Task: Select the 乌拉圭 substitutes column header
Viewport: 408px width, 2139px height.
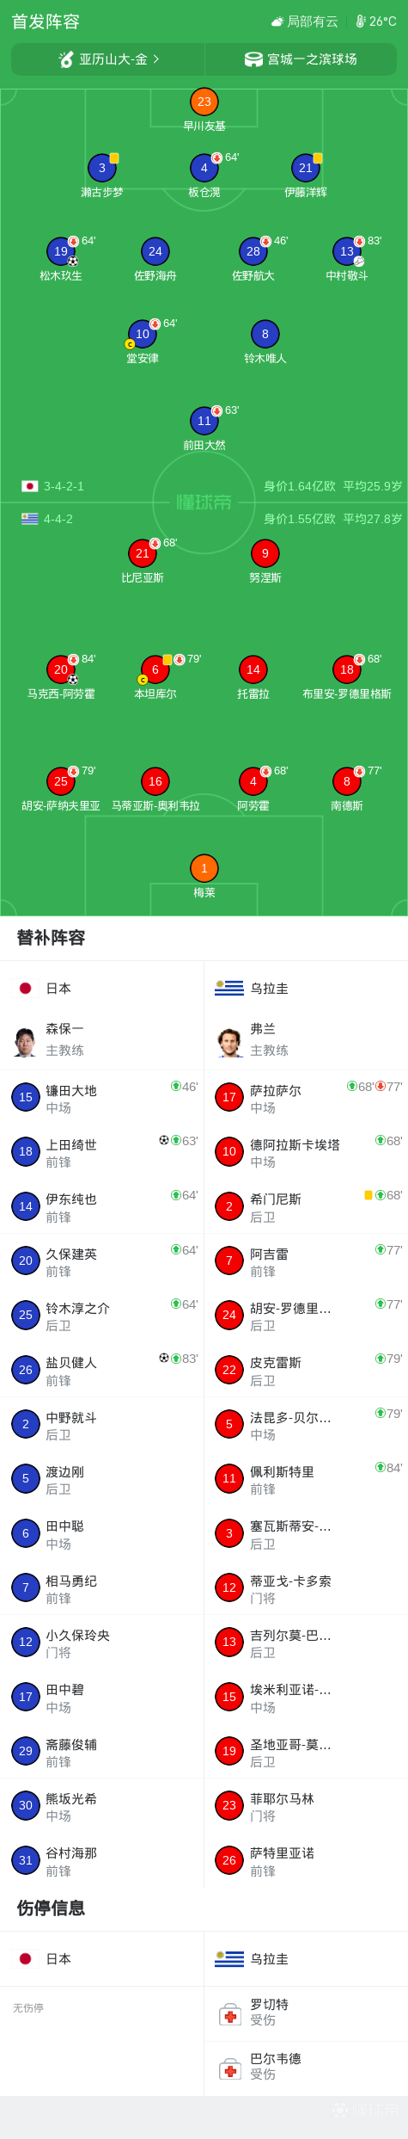Action: 306,989
